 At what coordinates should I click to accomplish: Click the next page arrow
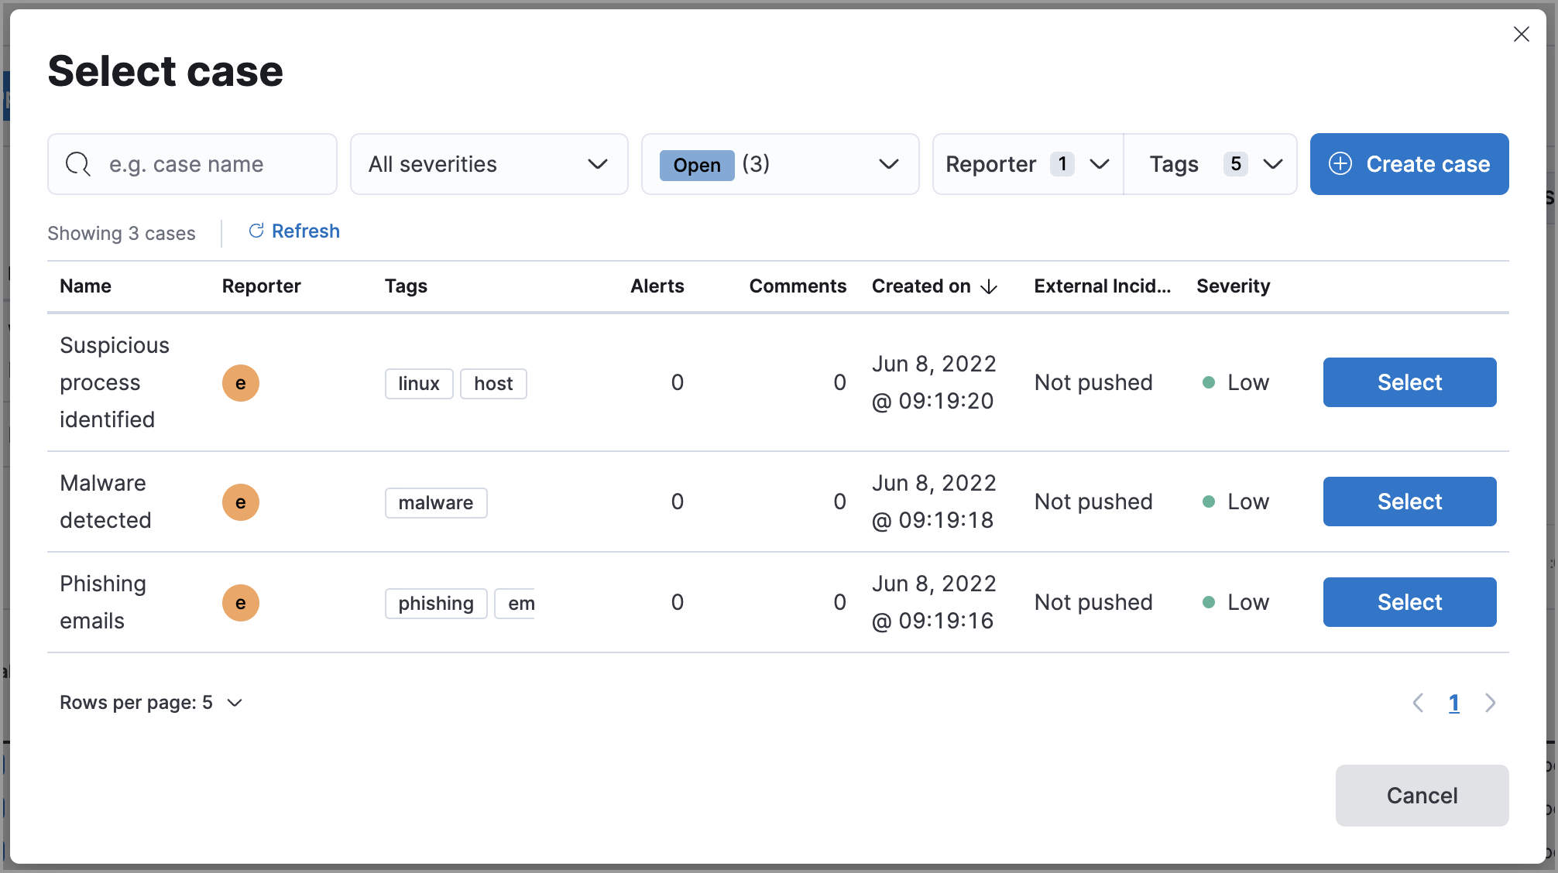point(1490,703)
